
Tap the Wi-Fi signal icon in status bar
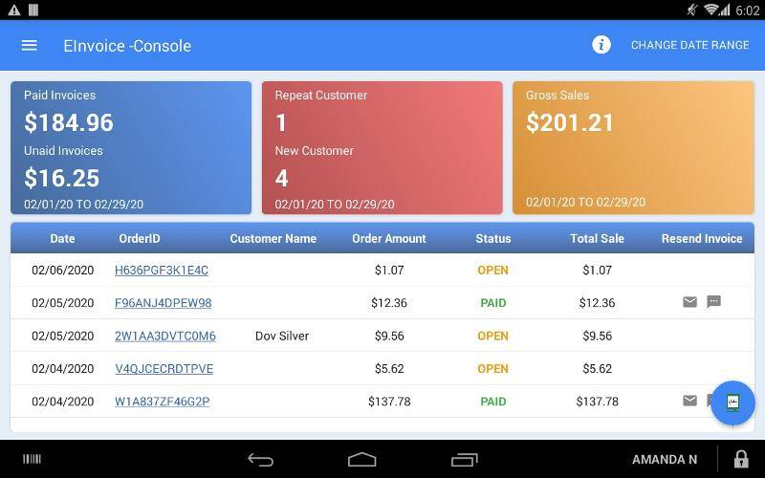(711, 10)
